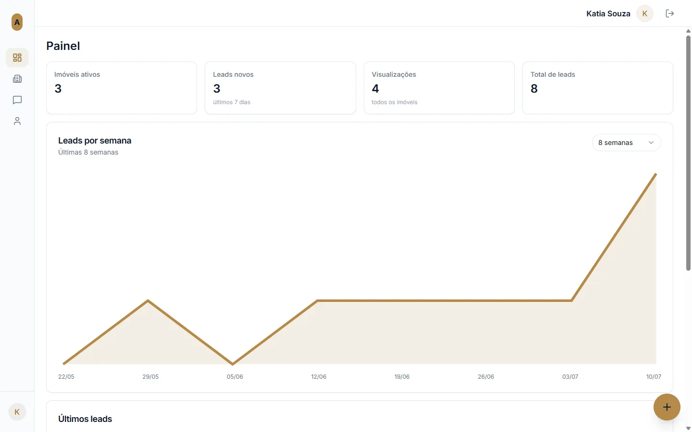This screenshot has height=432, width=692.
Task: Click the scrollbar down arrow
Action: pos(688,428)
